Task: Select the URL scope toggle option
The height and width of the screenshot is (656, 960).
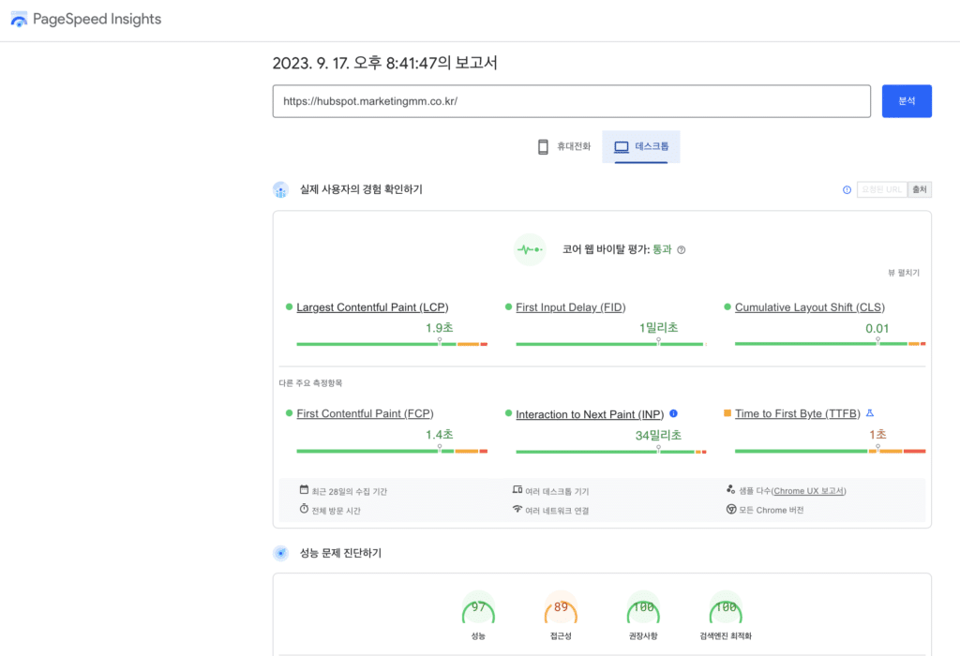Action: point(881,189)
